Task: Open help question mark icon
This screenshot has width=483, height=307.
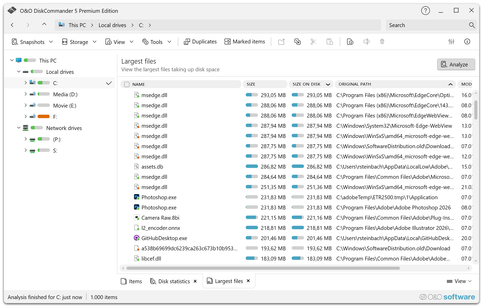Action: (425, 11)
